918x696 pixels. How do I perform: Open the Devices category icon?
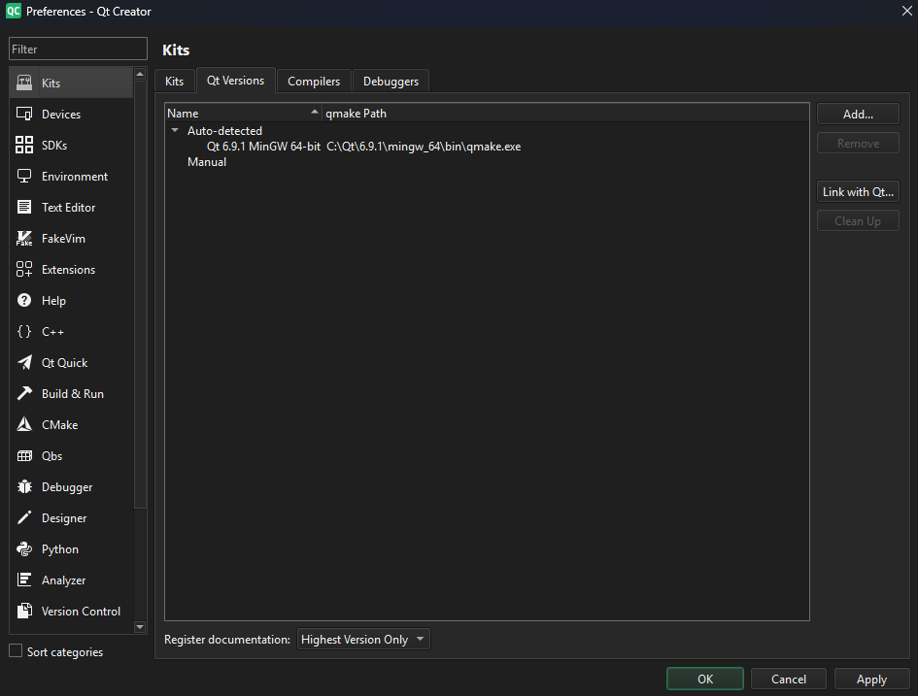(24, 115)
